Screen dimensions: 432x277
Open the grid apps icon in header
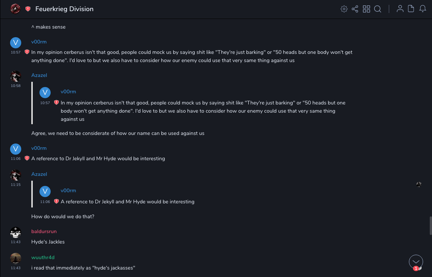366,9
